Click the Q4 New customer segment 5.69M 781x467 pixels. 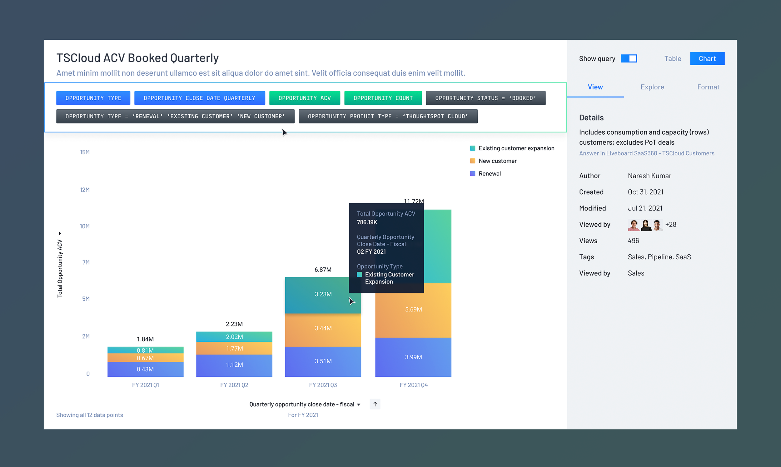click(413, 310)
